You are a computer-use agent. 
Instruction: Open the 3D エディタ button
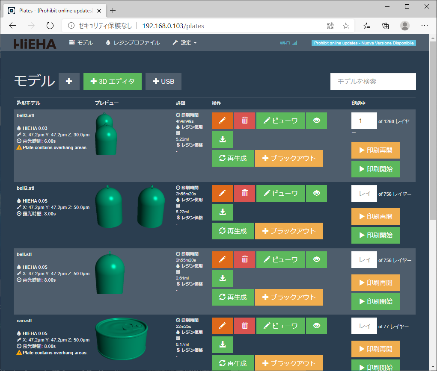[112, 81]
